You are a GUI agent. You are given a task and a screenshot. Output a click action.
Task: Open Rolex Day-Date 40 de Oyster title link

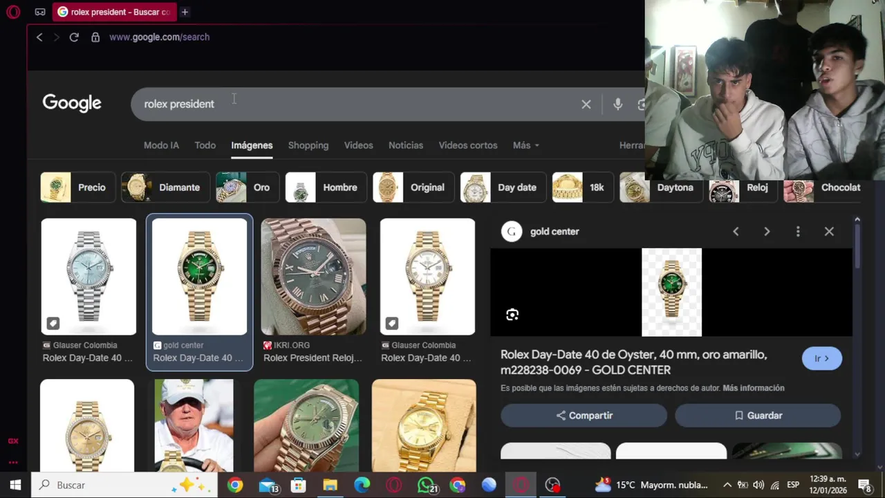pyautogui.click(x=633, y=362)
